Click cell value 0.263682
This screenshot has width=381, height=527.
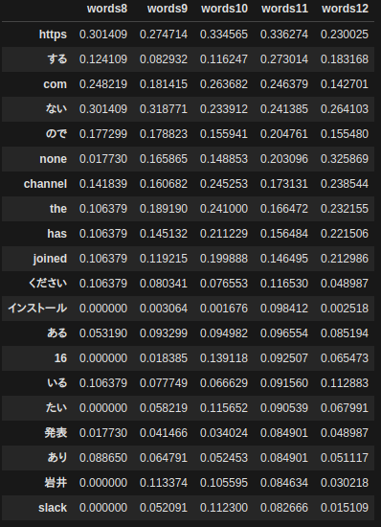pos(224,84)
